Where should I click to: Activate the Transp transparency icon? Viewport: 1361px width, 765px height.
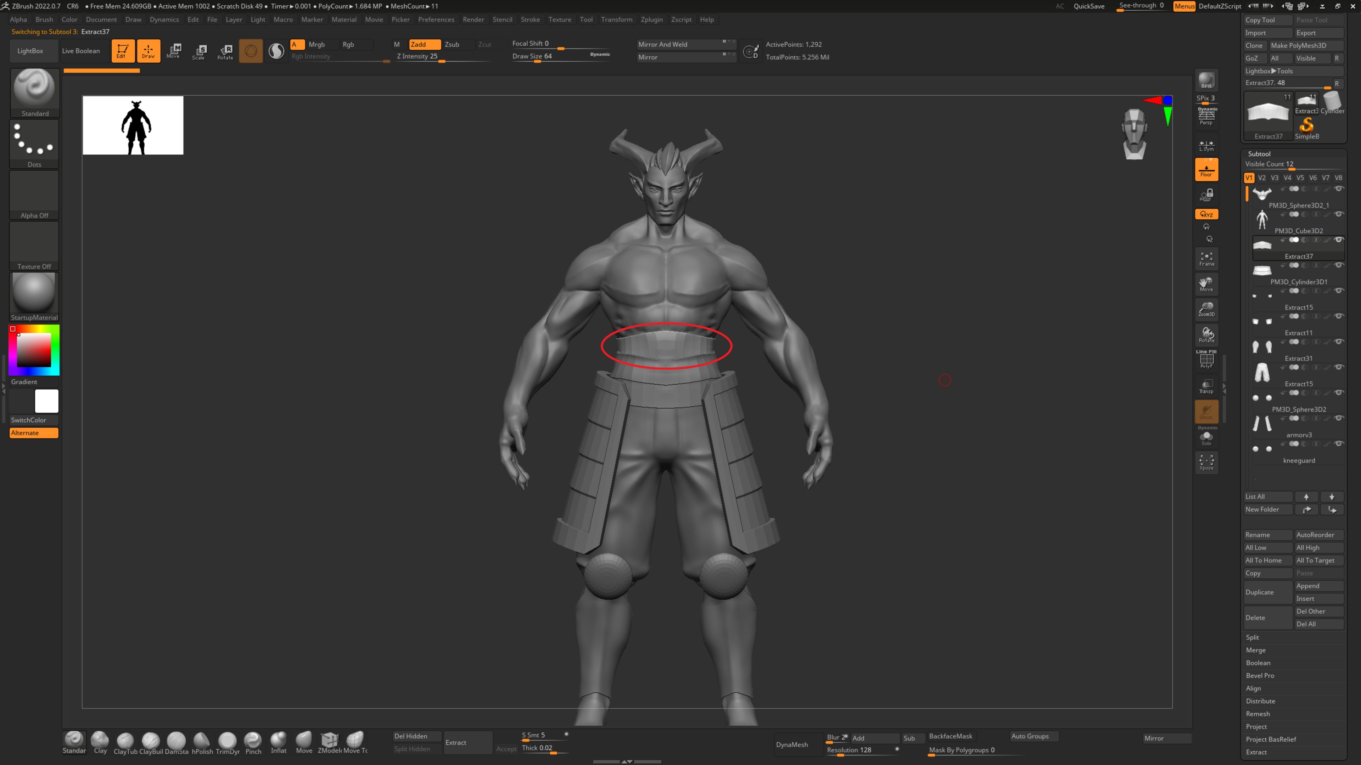point(1206,386)
